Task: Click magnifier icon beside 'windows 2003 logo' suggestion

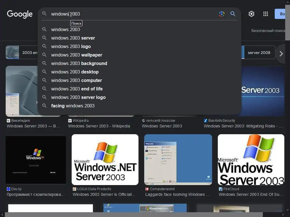Action: 44,46
